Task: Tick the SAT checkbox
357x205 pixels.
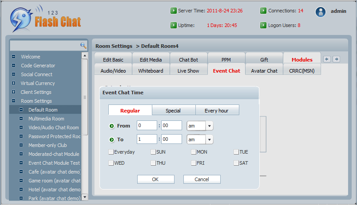Action: [236, 163]
